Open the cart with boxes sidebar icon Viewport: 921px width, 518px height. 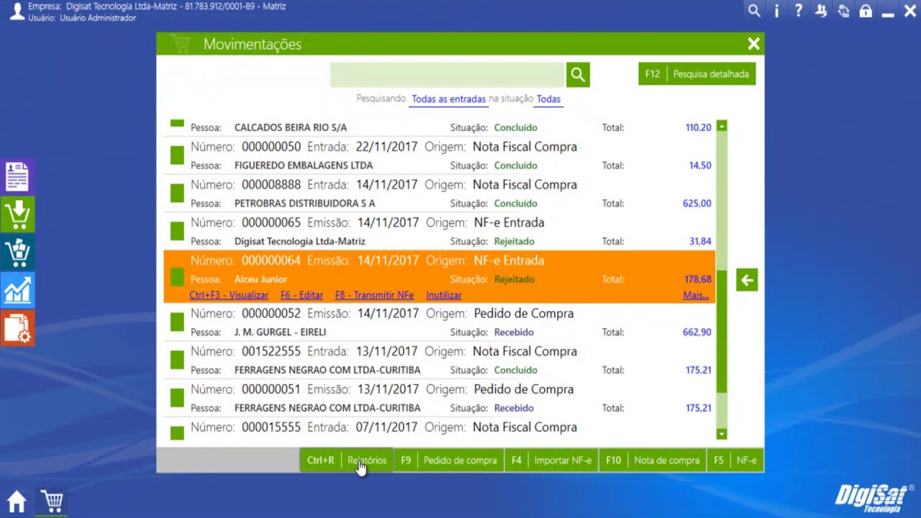coord(17,253)
